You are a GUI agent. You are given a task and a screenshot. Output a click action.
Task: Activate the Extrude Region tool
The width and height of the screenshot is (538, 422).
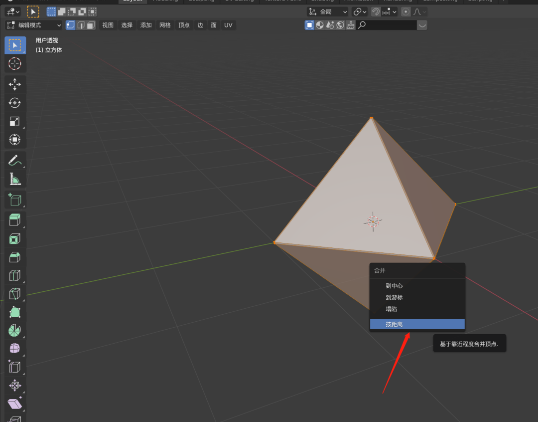pos(15,220)
